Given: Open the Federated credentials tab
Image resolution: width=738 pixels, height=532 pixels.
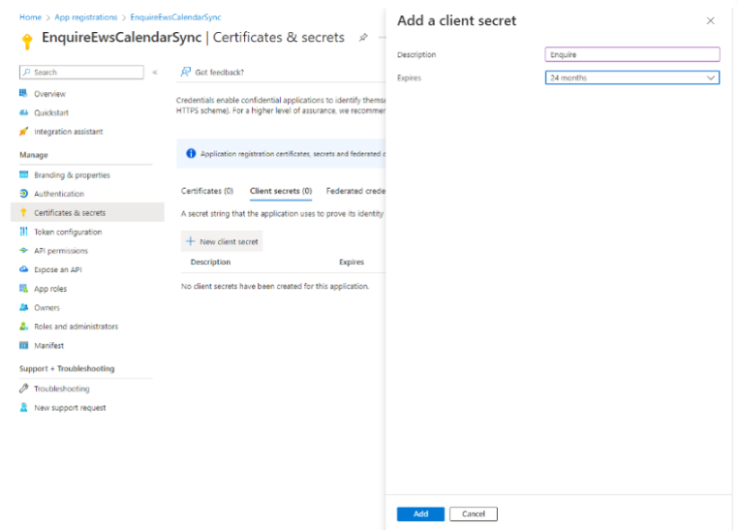Looking at the screenshot, I should pos(355,191).
